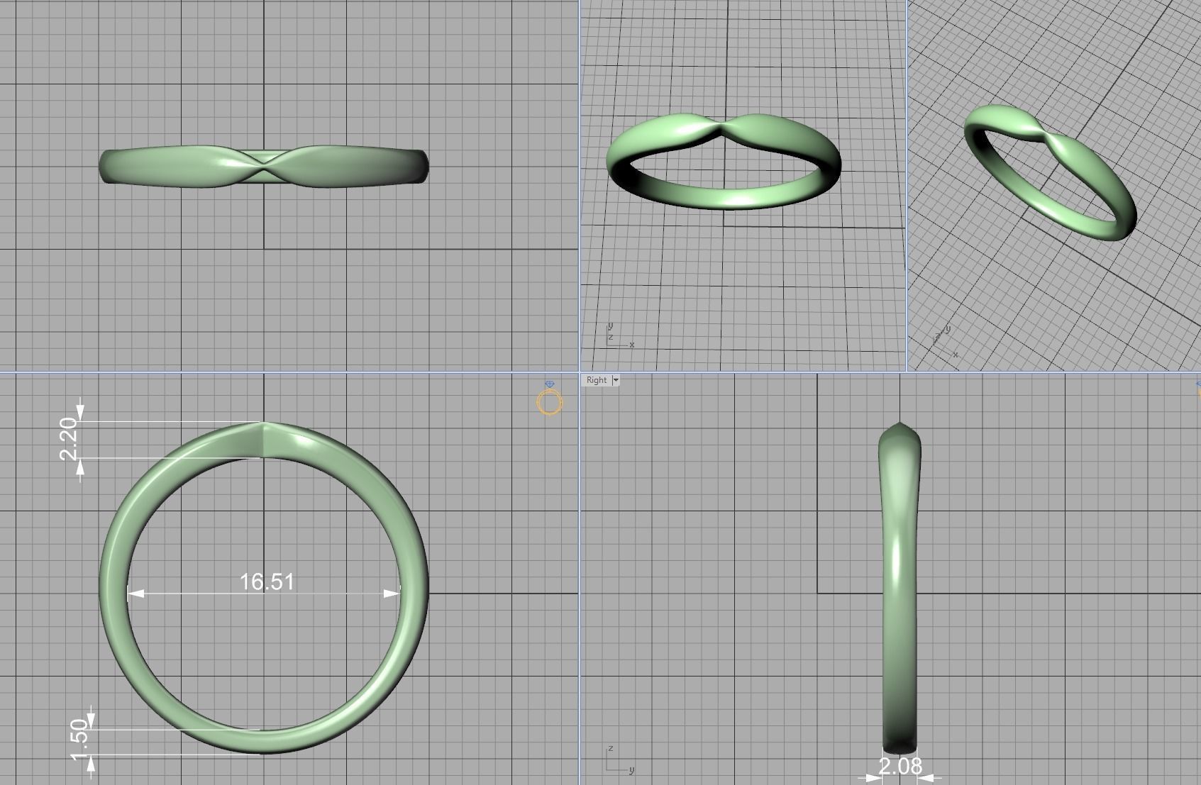Select the ring in the middle perspective viewport
Image resolution: width=1201 pixels, height=785 pixels.
724,162
